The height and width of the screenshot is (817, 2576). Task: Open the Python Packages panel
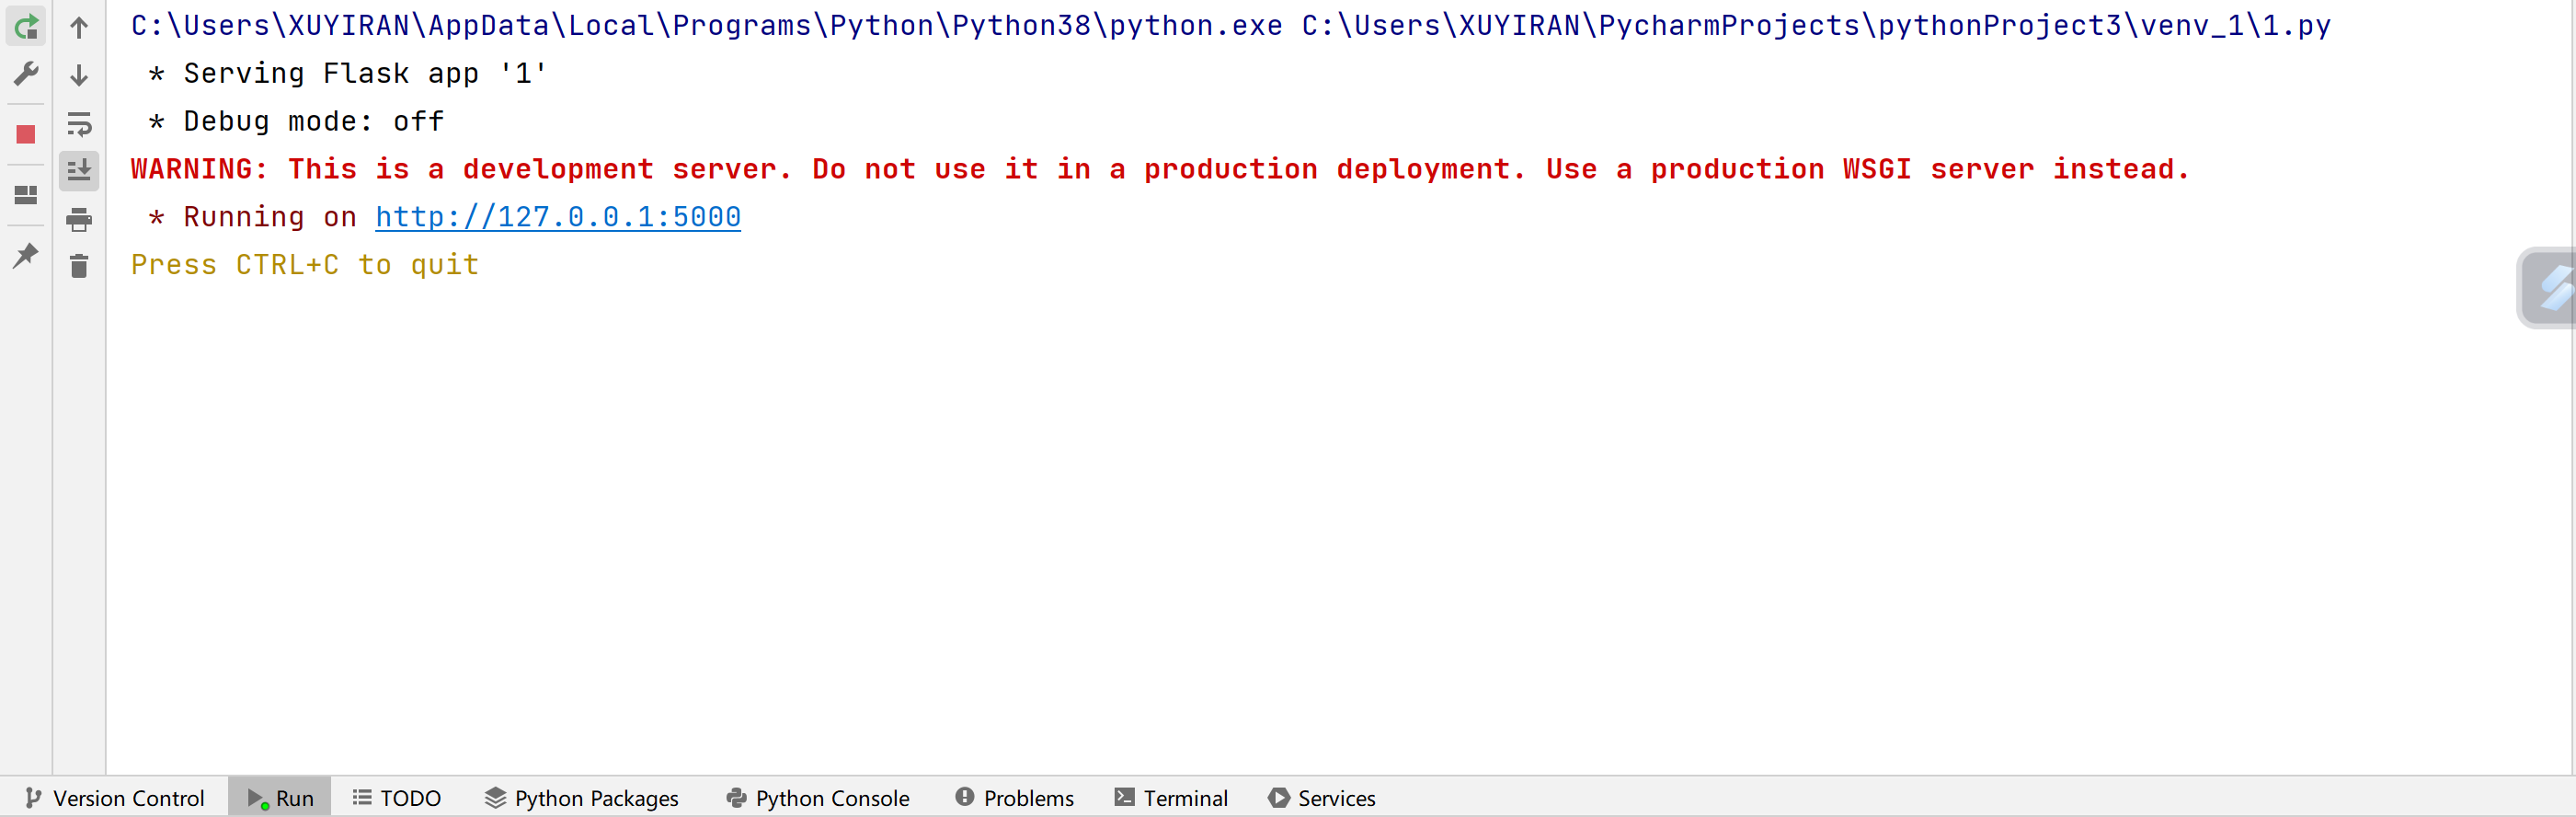[x=582, y=798]
